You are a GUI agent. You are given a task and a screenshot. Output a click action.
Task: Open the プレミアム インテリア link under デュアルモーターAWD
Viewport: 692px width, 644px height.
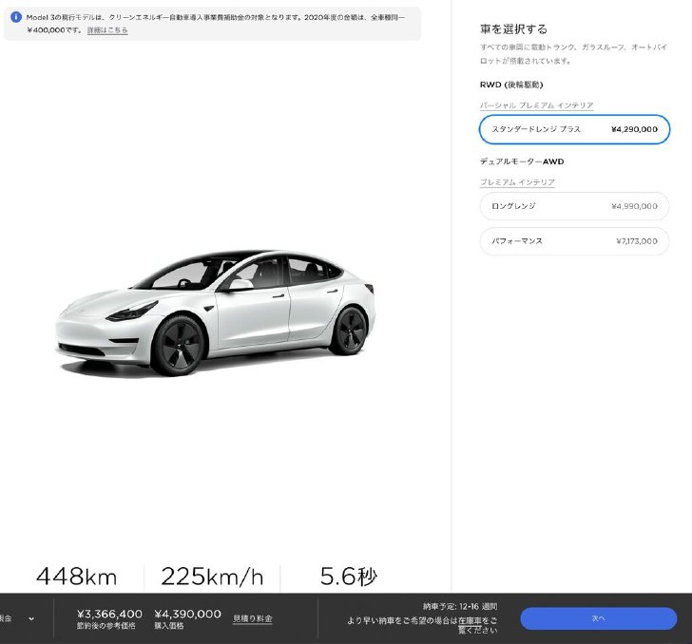(517, 181)
